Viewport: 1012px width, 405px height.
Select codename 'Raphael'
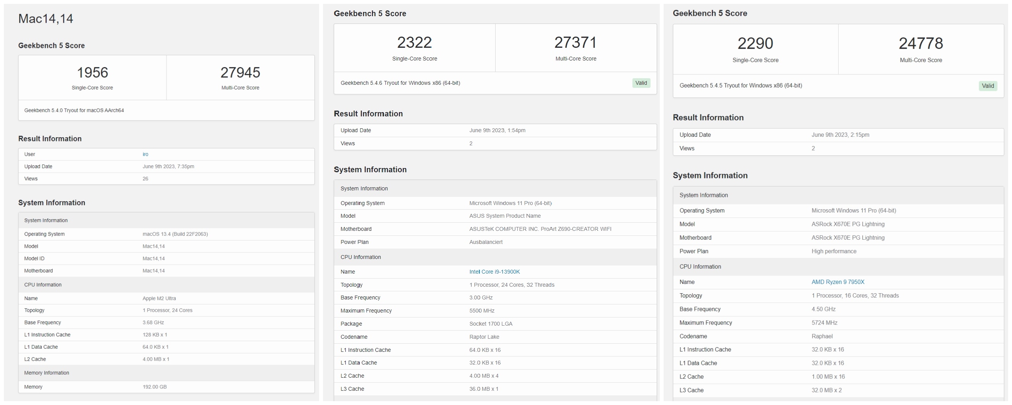822,336
